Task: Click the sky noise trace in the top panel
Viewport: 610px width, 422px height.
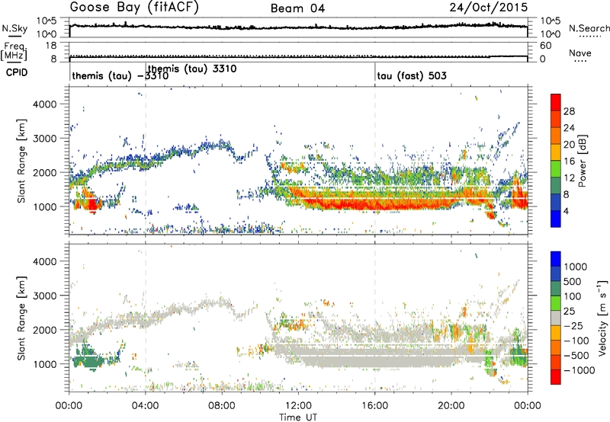Action: pyautogui.click(x=298, y=27)
